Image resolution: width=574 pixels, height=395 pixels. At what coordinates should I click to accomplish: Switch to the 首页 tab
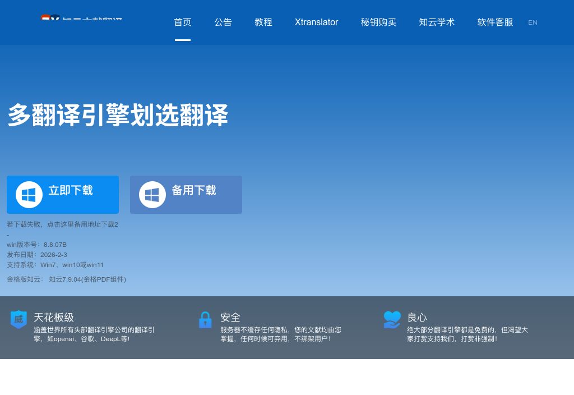(182, 22)
